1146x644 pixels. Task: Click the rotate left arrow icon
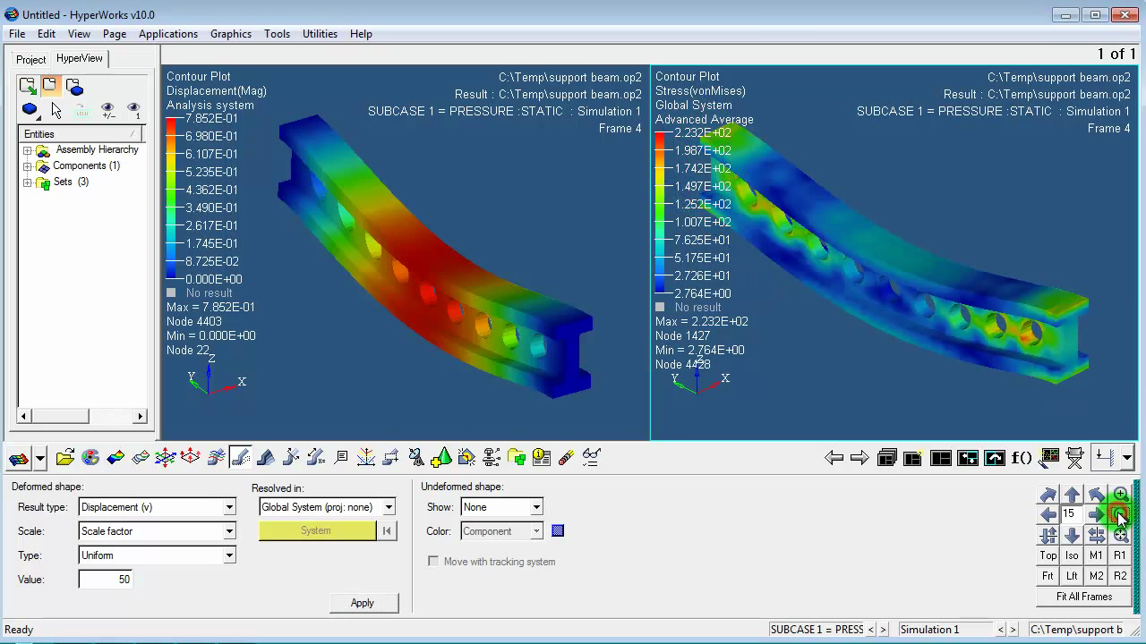pos(1048,514)
